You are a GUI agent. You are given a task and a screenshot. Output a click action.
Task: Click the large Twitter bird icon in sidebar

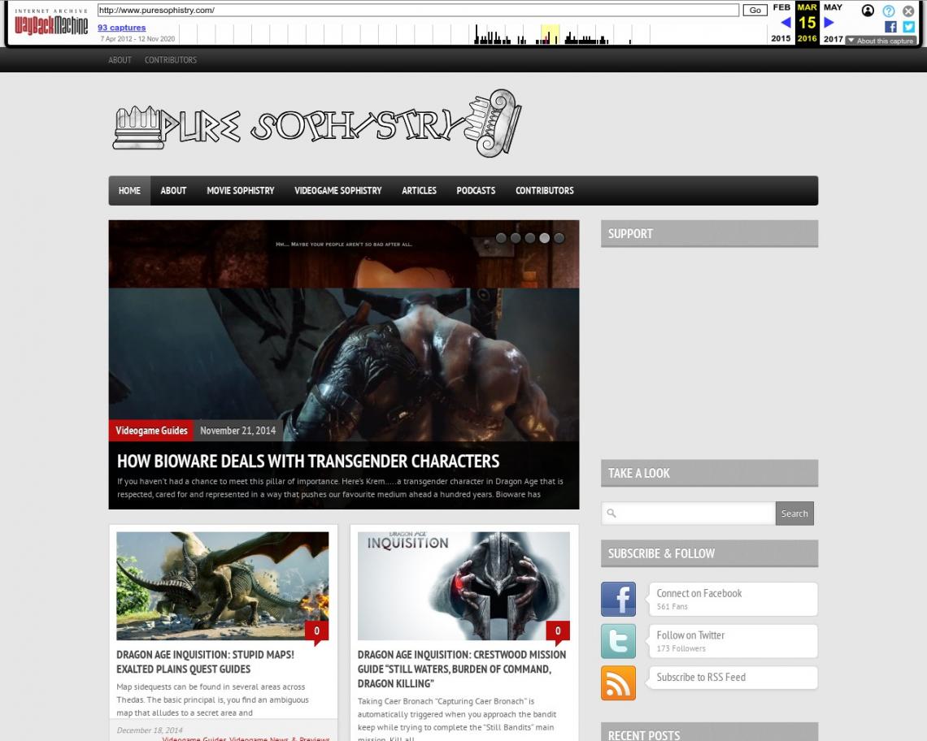click(x=618, y=641)
